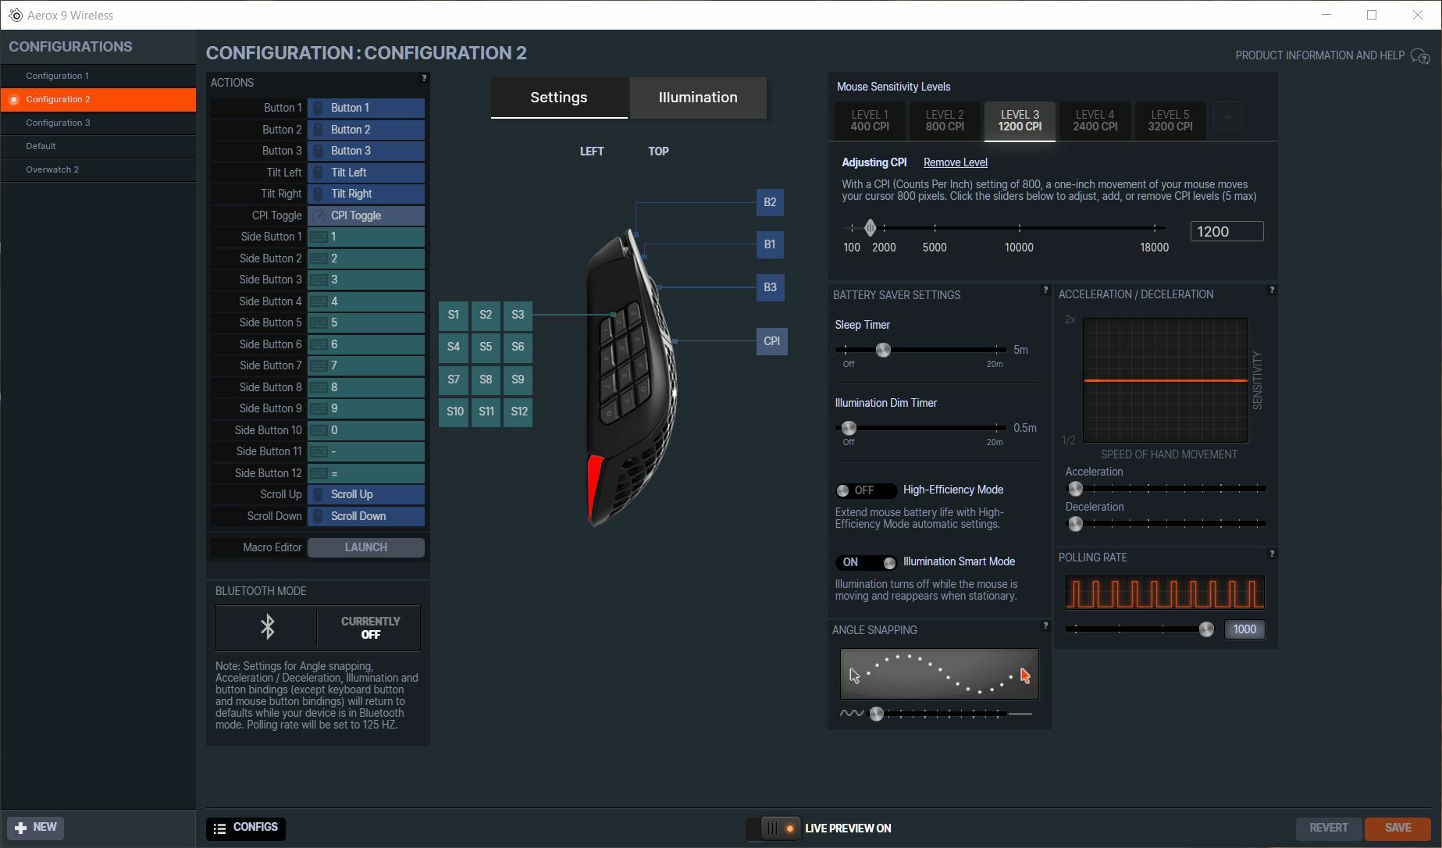Image resolution: width=1442 pixels, height=848 pixels.
Task: Click the CPI value field showing 1200
Action: 1226,231
